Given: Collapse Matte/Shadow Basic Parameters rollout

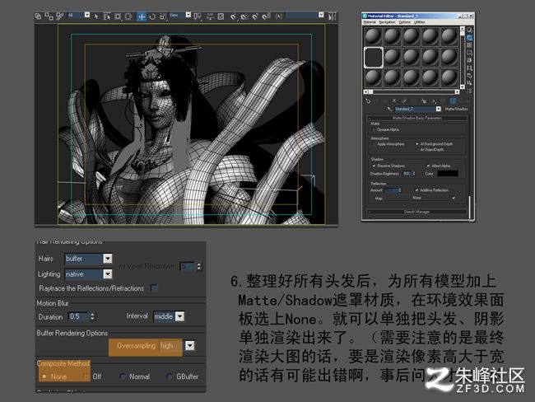Looking at the screenshot, I should 417,118.
